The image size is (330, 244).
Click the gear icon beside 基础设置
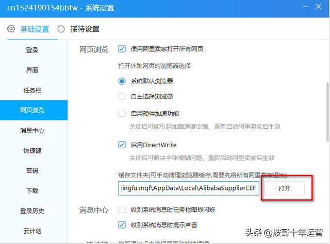(x=11, y=29)
